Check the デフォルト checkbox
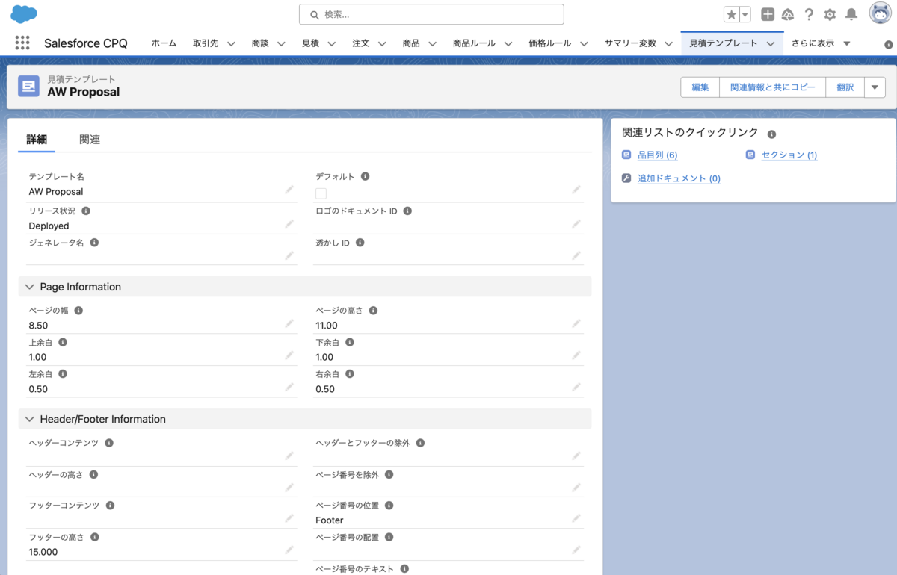 321,193
